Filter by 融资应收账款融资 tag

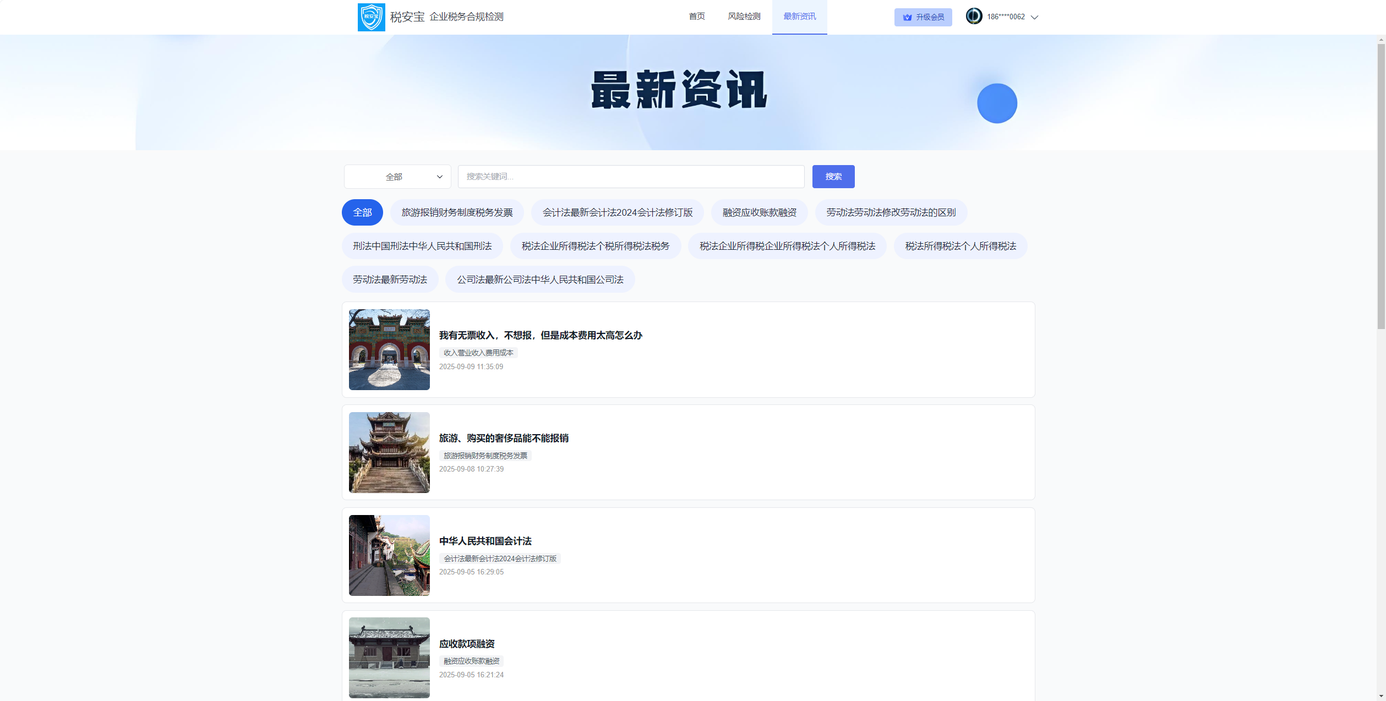point(759,212)
